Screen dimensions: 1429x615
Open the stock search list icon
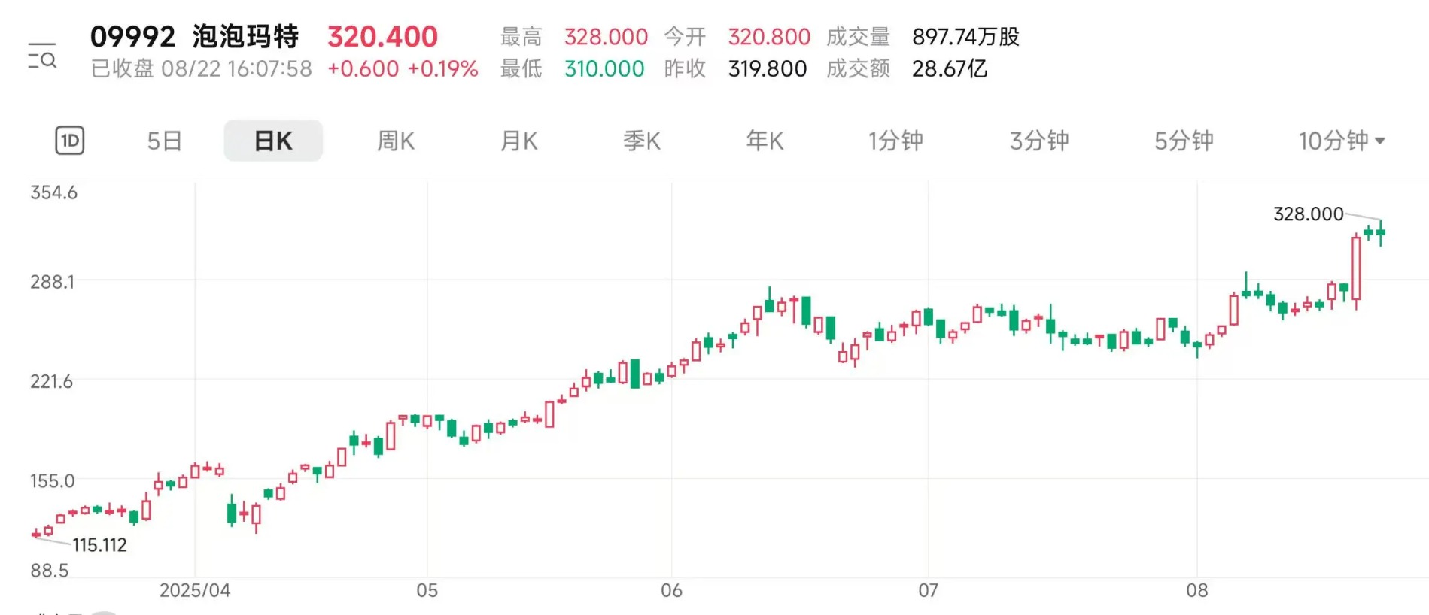click(x=42, y=56)
